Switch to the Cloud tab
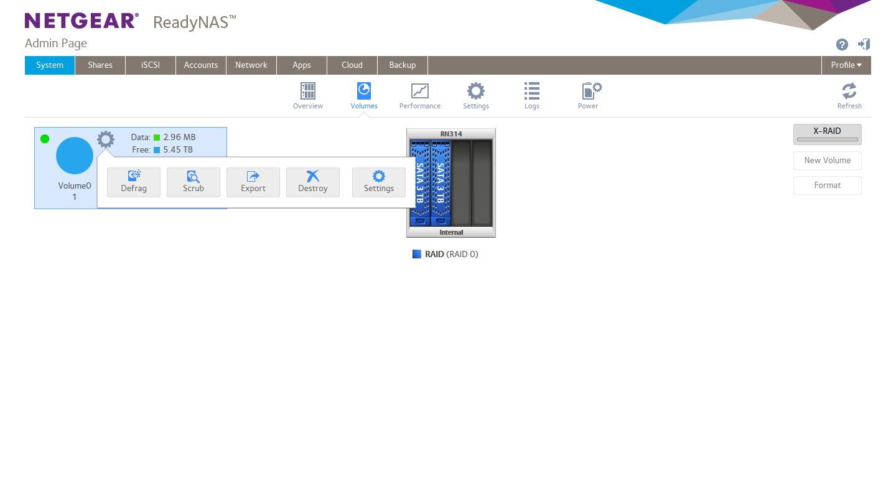 (x=352, y=65)
